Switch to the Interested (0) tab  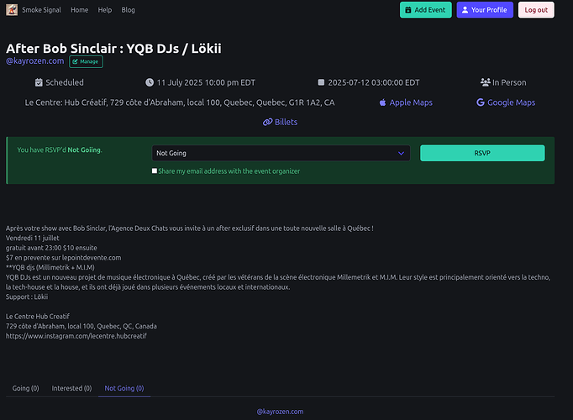[71, 388]
